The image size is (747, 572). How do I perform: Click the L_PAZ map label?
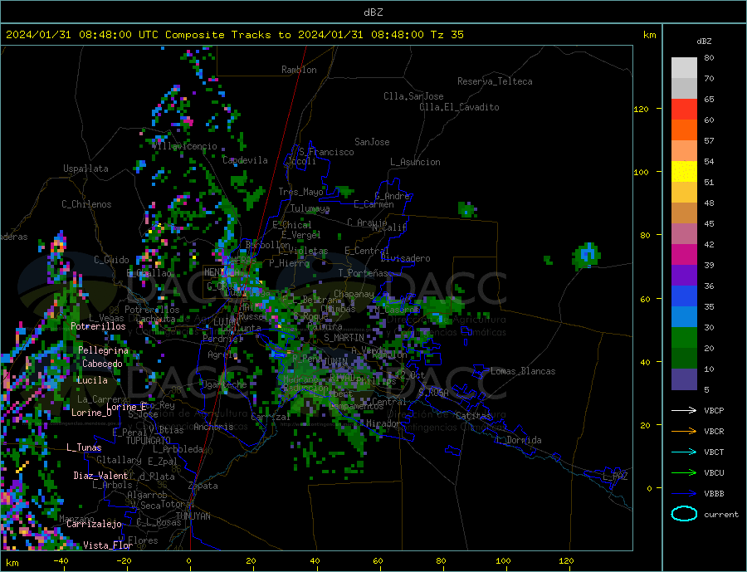pyautogui.click(x=615, y=477)
